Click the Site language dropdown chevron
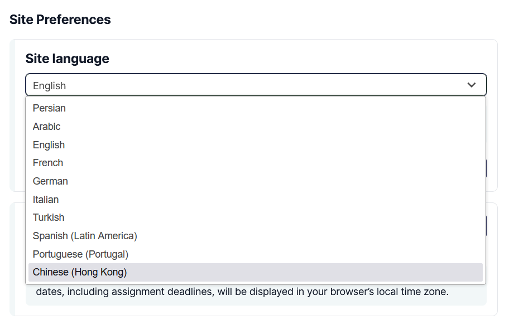 pos(472,85)
